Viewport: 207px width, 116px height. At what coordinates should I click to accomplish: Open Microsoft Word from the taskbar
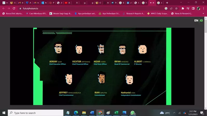point(92,113)
